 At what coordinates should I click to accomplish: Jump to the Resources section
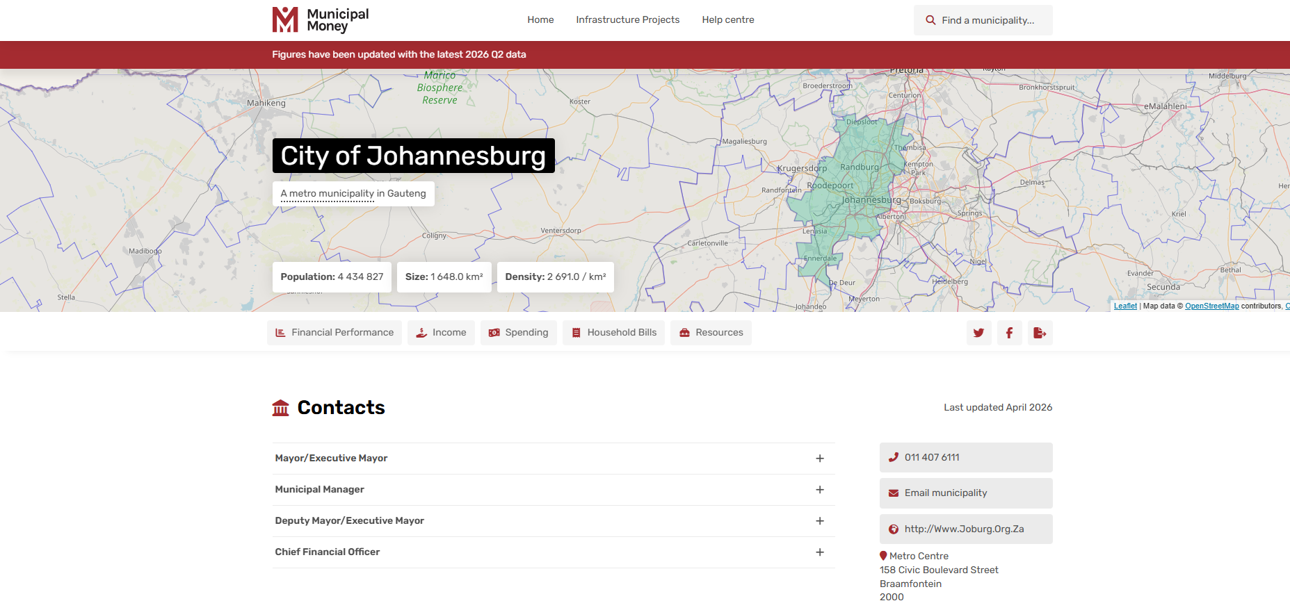click(711, 333)
